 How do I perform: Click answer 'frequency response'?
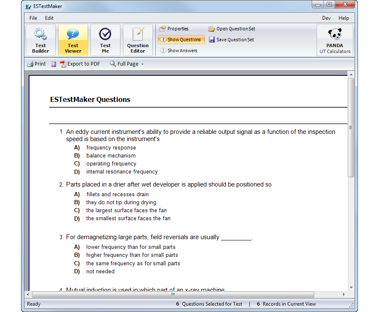[x=111, y=148]
